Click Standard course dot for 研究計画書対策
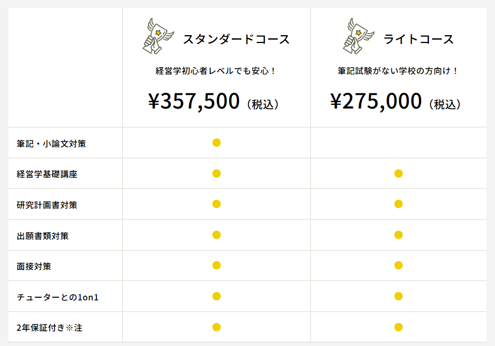Viewport: 495px width, 346px height. click(217, 204)
